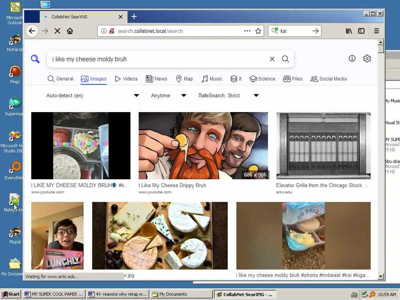Open the Windows Start menu
Screen dimensions: 400x300
(x=11, y=294)
